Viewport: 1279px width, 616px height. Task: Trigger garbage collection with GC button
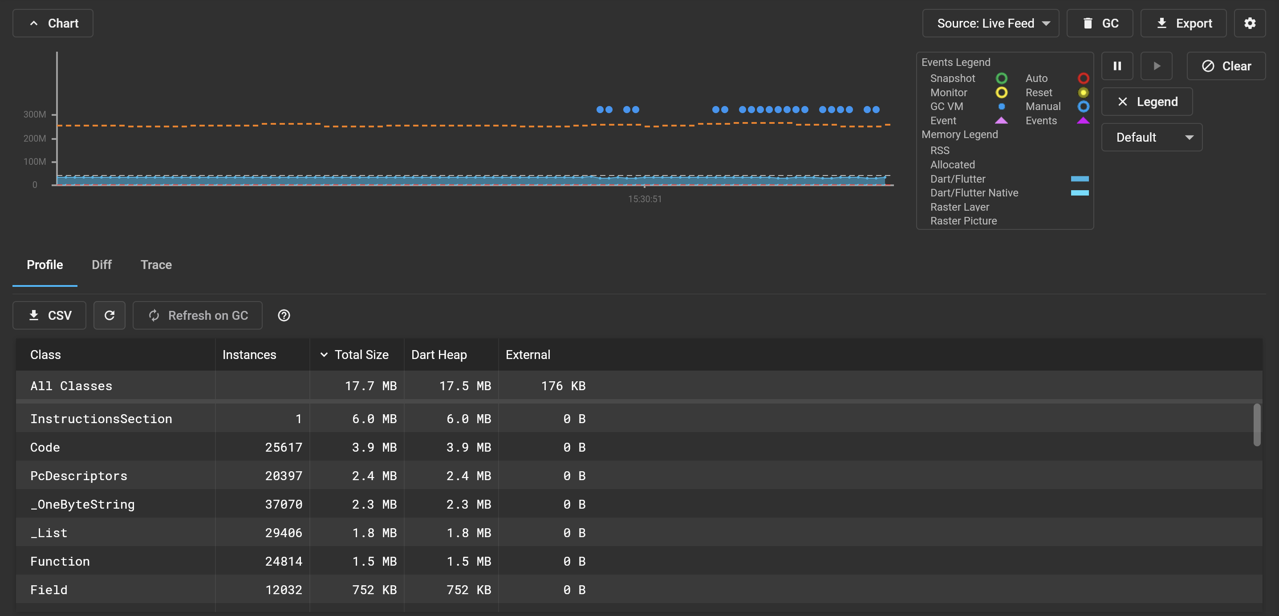1099,23
